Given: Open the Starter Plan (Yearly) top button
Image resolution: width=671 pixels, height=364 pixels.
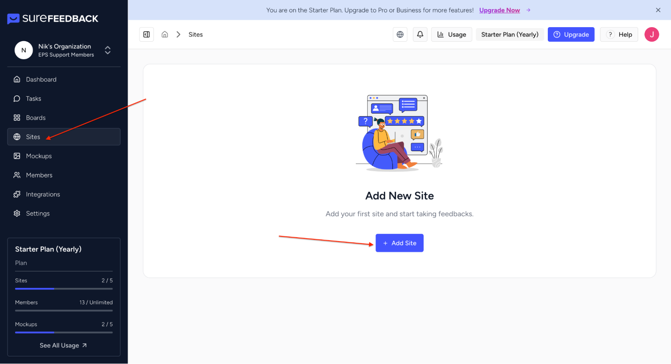Looking at the screenshot, I should [510, 35].
